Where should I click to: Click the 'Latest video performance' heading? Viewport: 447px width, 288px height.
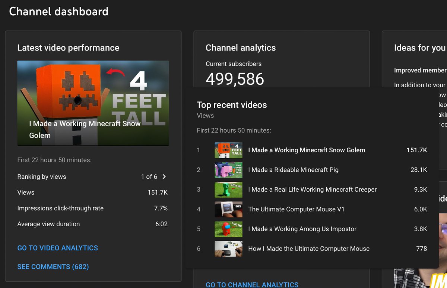tap(69, 48)
